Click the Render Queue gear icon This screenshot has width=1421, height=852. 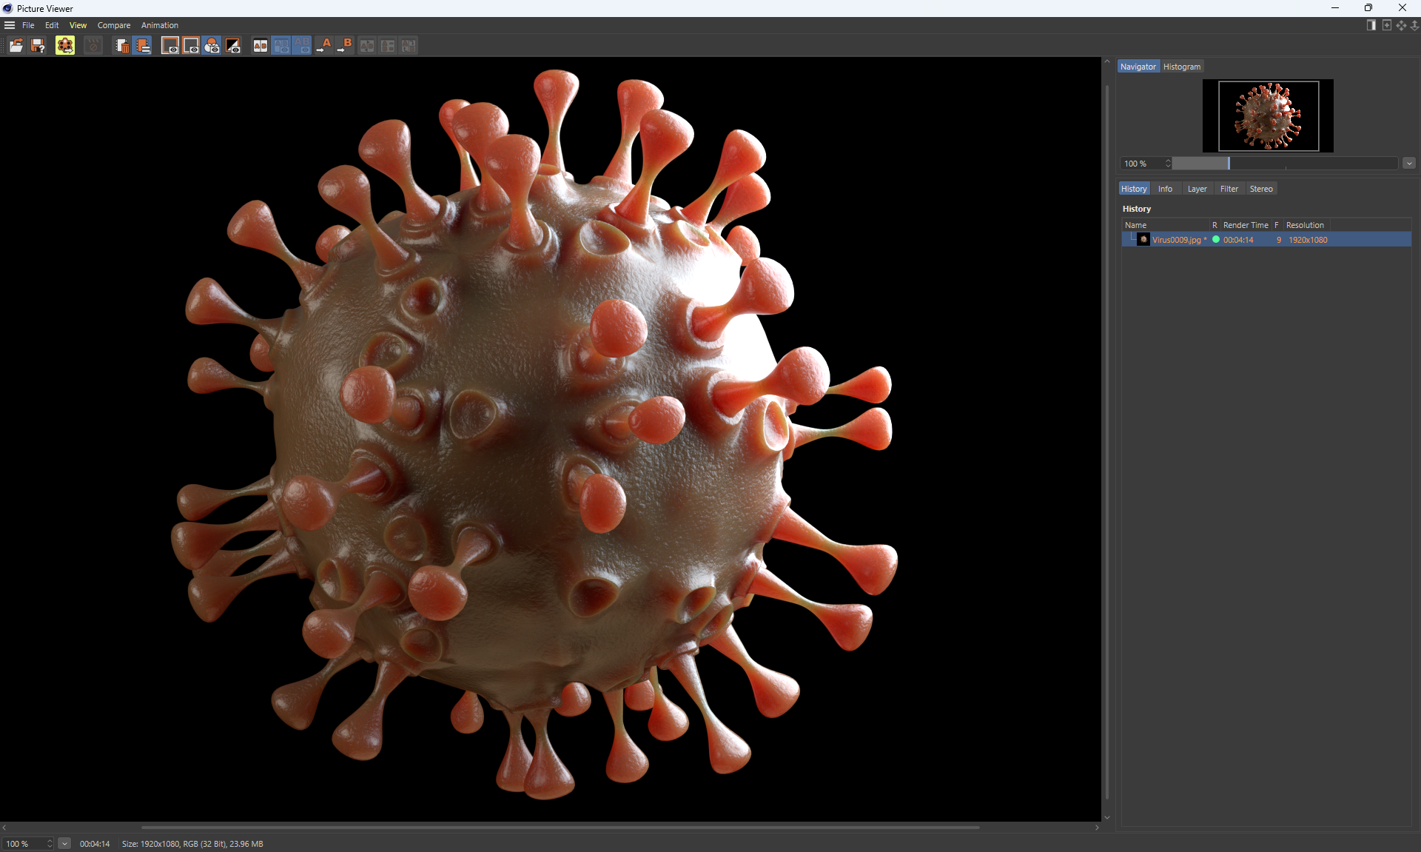pyautogui.click(x=65, y=46)
